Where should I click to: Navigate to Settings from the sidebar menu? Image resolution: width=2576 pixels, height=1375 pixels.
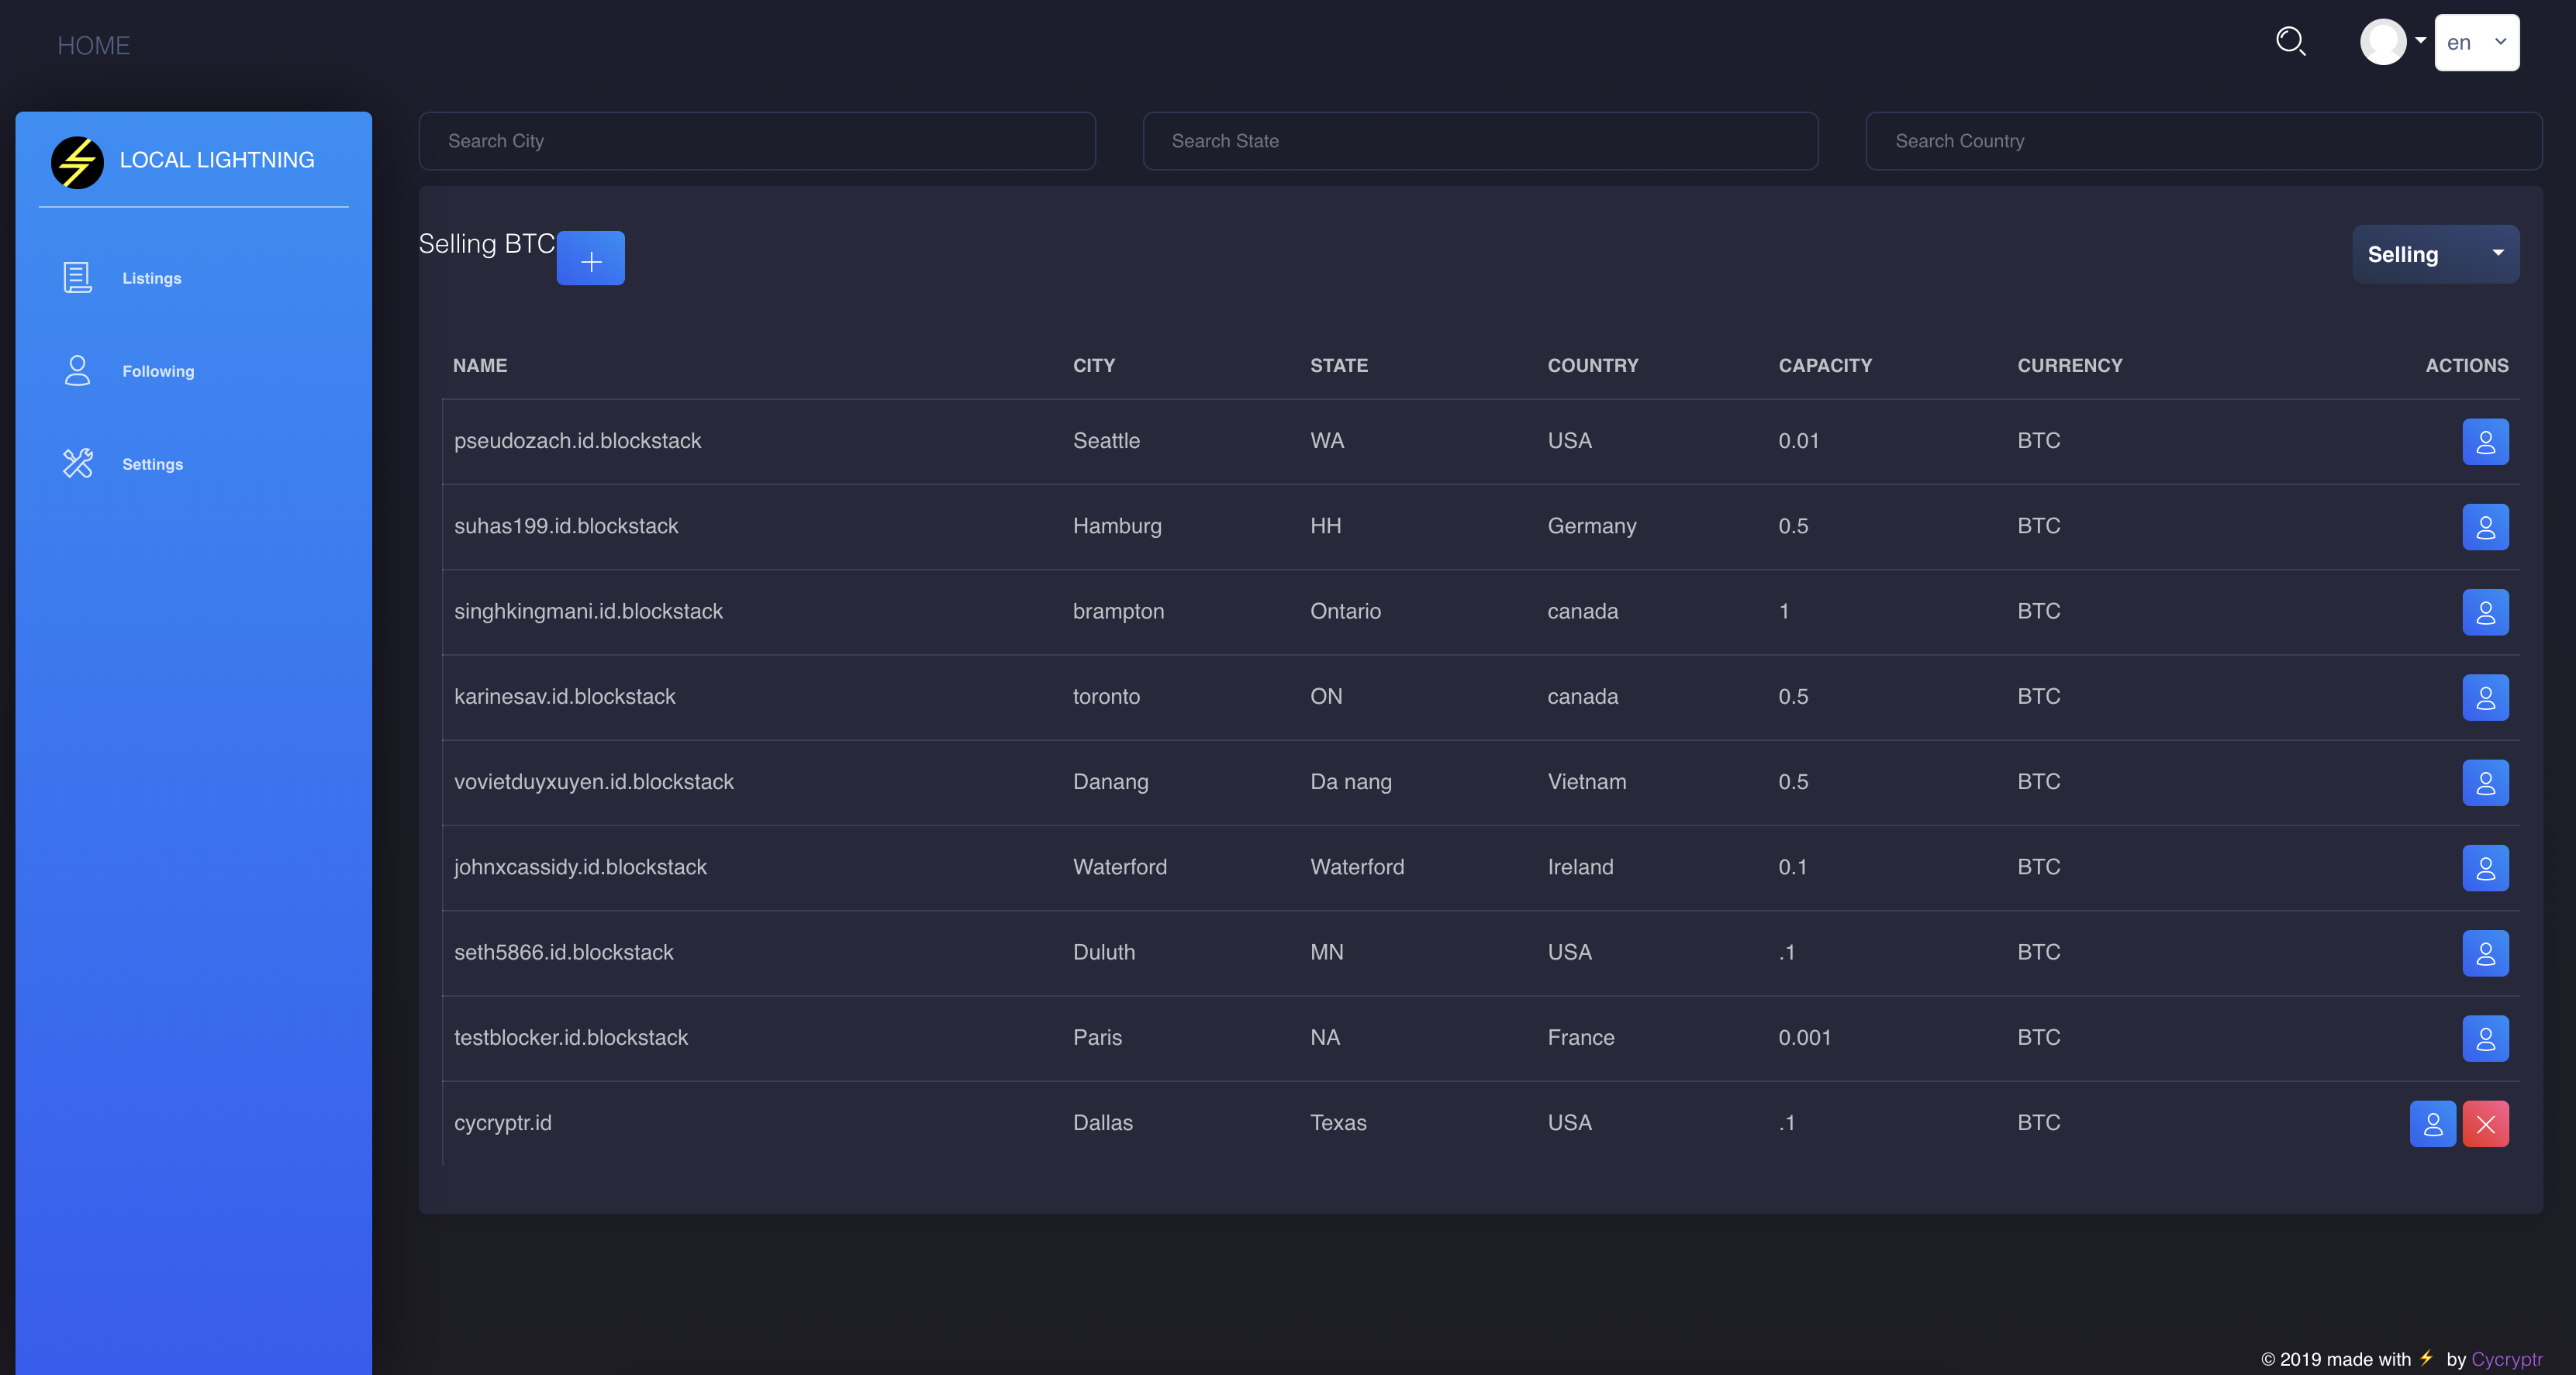click(x=152, y=464)
